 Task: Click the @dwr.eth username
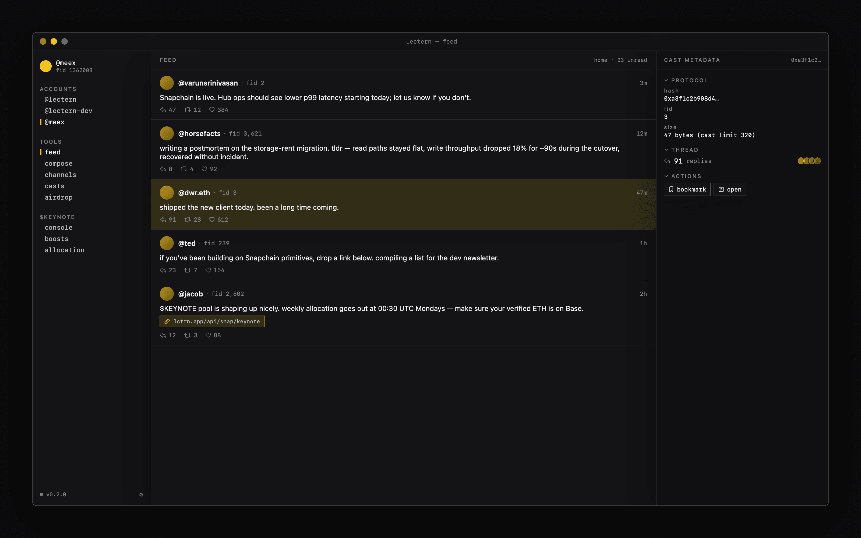pyautogui.click(x=194, y=193)
